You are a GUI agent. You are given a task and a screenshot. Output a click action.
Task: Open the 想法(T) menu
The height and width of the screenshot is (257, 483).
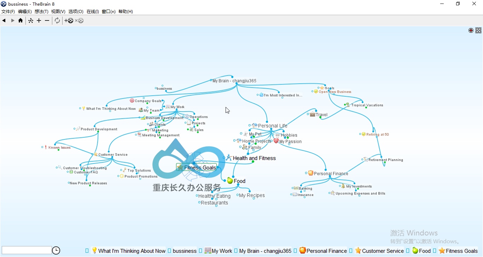41,12
